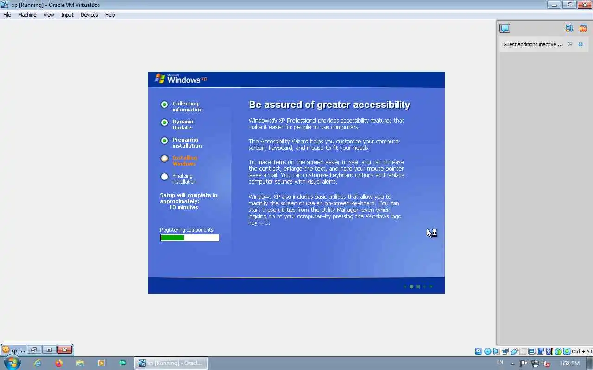Screen dimensions: 593x370
Task: Click the optical disk status icon
Action: pyautogui.click(x=487, y=351)
